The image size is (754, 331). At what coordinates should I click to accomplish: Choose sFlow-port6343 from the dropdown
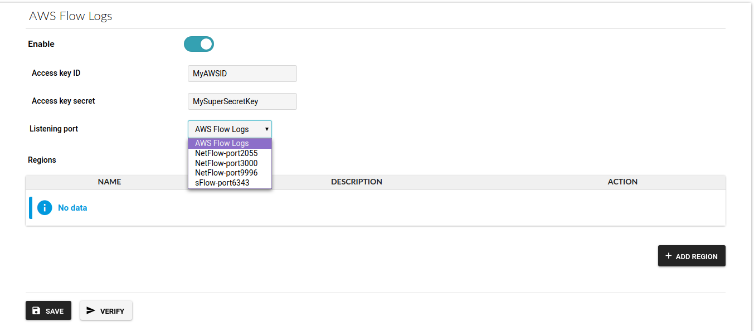click(222, 183)
